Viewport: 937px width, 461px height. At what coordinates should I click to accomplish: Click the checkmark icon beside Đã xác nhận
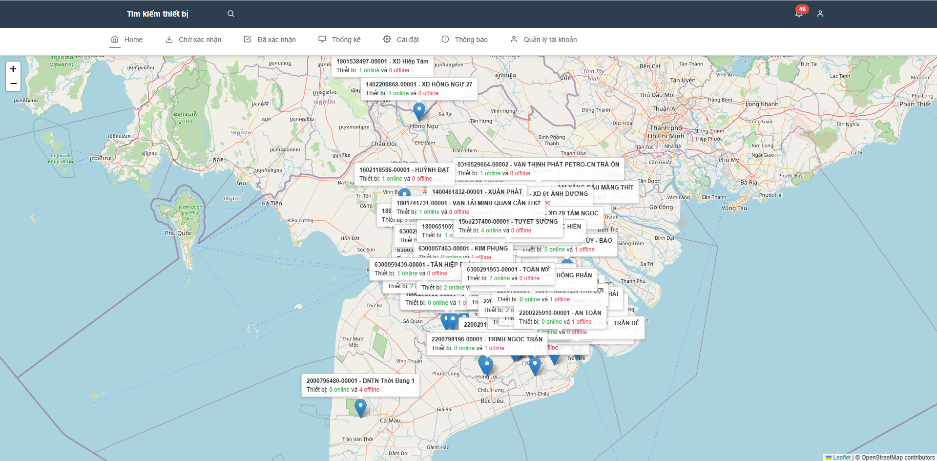[x=248, y=39]
